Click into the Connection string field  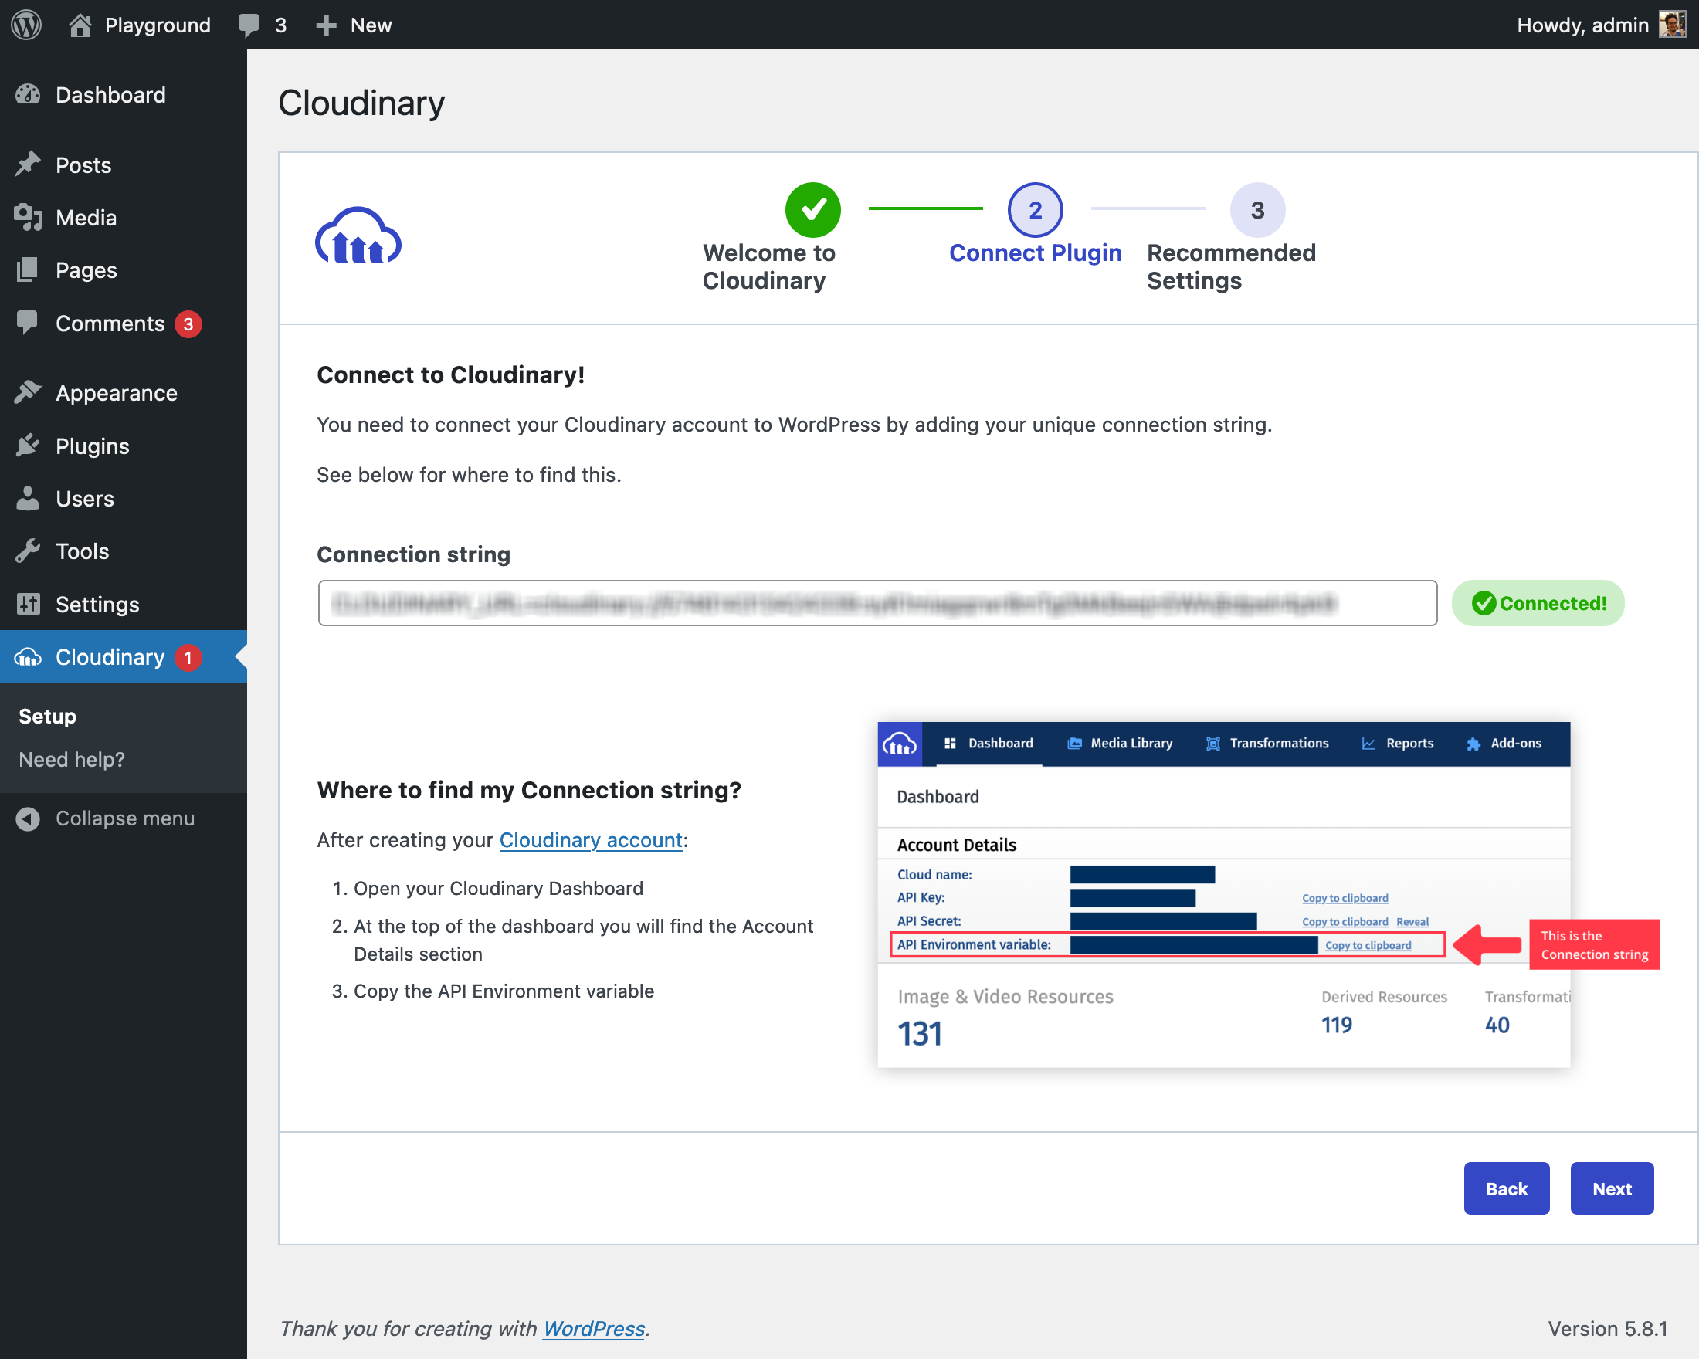(877, 604)
